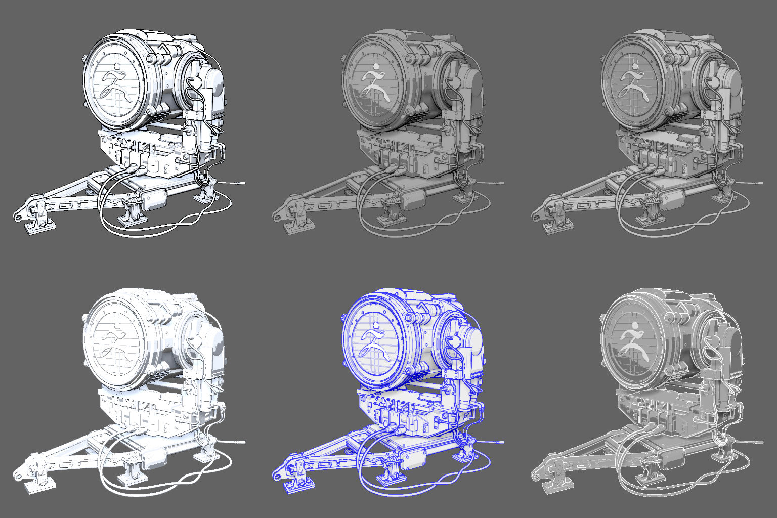Open the white render lacking black outlines

pos(129,392)
